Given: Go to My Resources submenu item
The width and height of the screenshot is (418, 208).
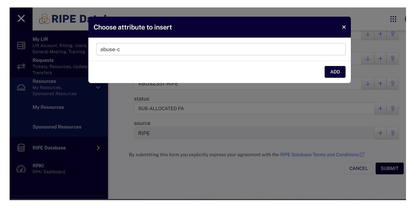Looking at the screenshot, I should coord(48,107).
